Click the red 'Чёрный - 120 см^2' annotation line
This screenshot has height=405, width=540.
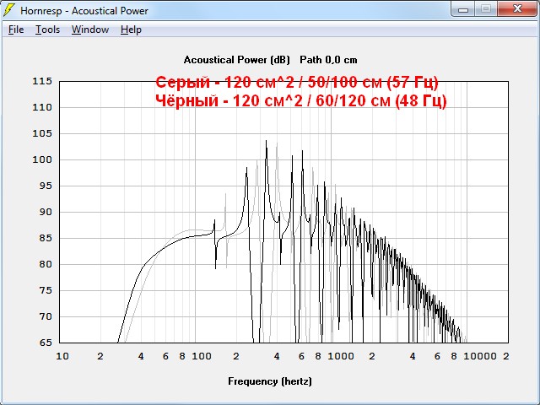point(300,101)
